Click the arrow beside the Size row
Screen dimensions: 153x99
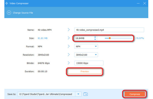click(69, 38)
